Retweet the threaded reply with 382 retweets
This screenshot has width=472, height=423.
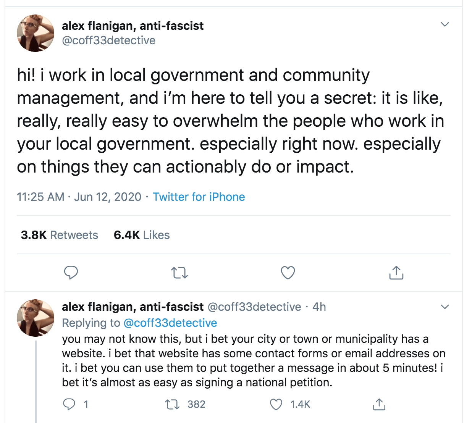172,404
